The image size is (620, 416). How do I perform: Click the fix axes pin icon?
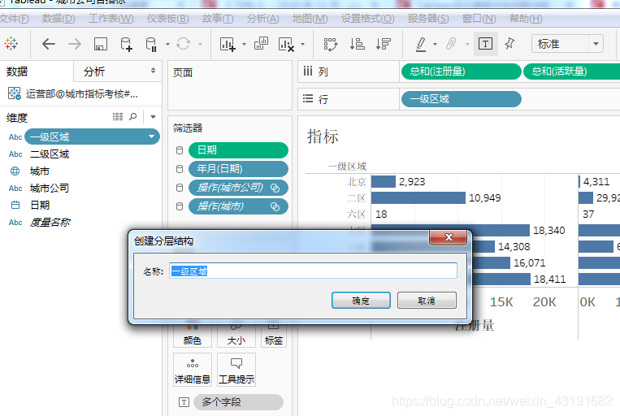tap(509, 44)
